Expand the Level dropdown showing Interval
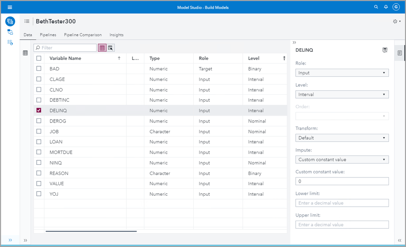Screen dimensions: 406x247 [x=342, y=94]
